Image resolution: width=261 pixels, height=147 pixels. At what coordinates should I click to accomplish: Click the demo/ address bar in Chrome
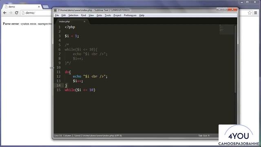(37, 13)
